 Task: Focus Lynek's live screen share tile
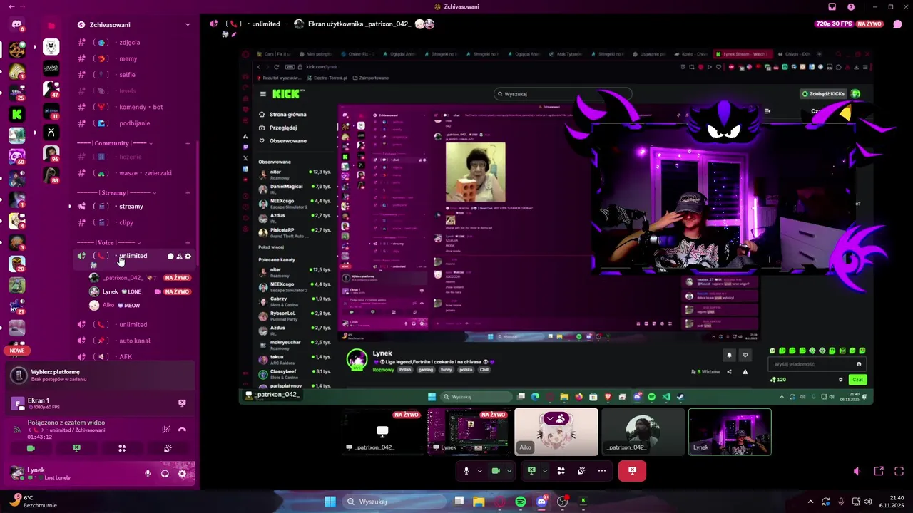point(469,432)
